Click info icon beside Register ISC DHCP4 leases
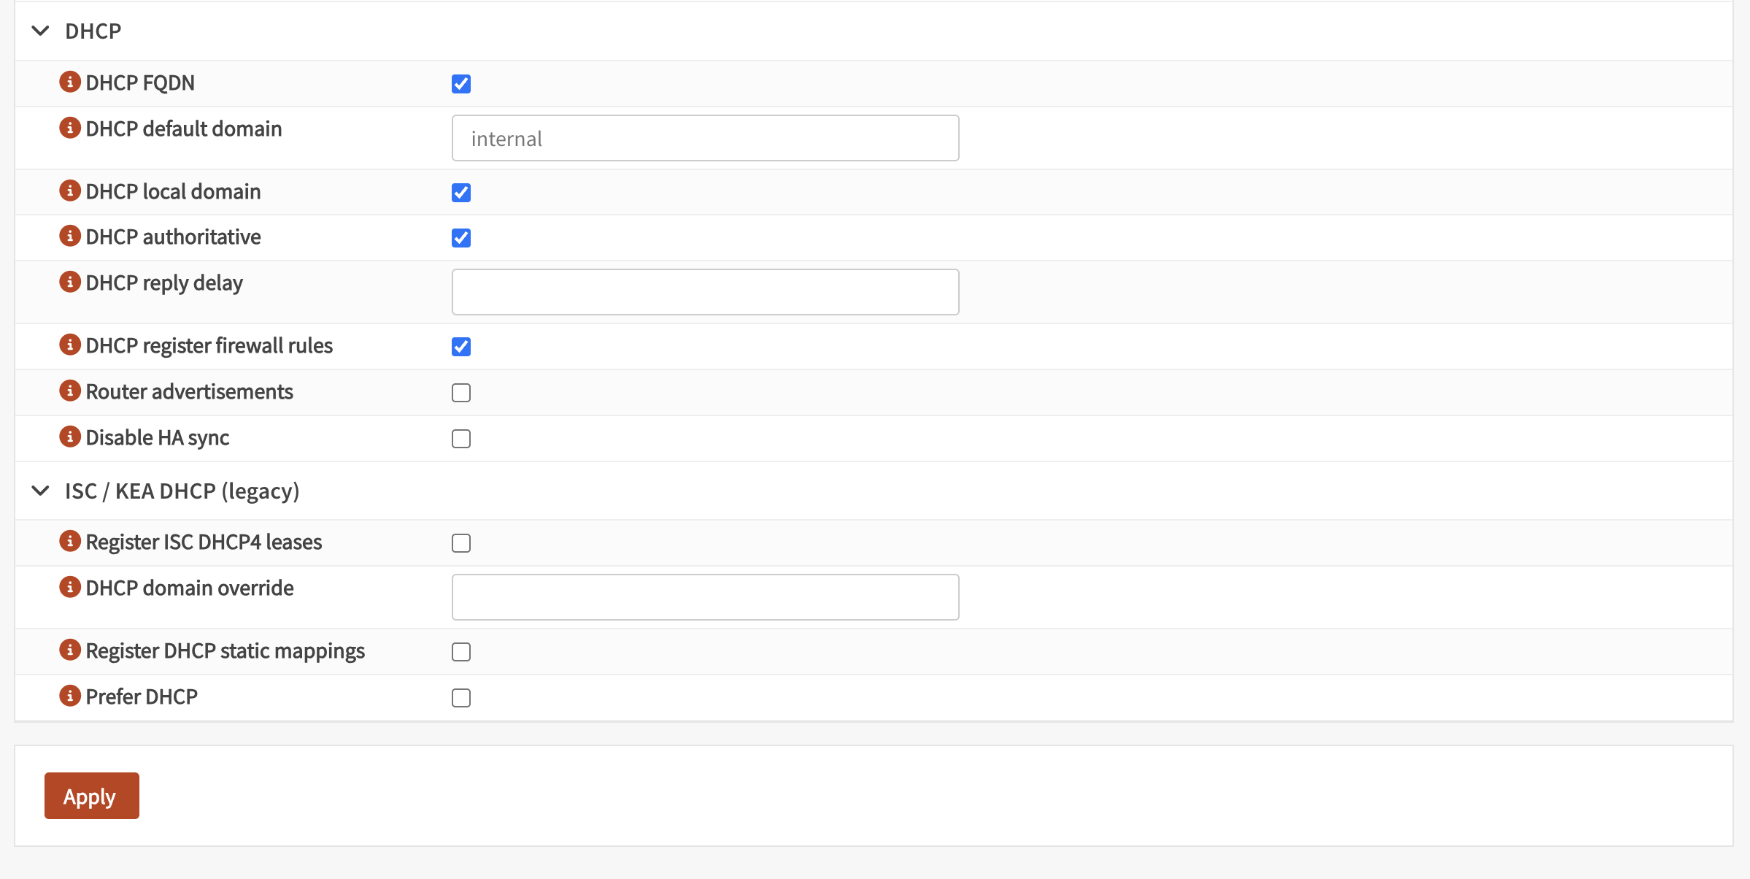Image resolution: width=1750 pixels, height=879 pixels. (69, 541)
